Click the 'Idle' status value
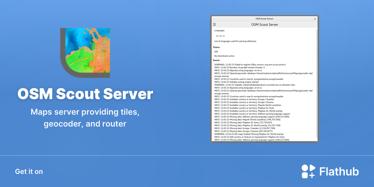374x187 pixels. pos(216,52)
